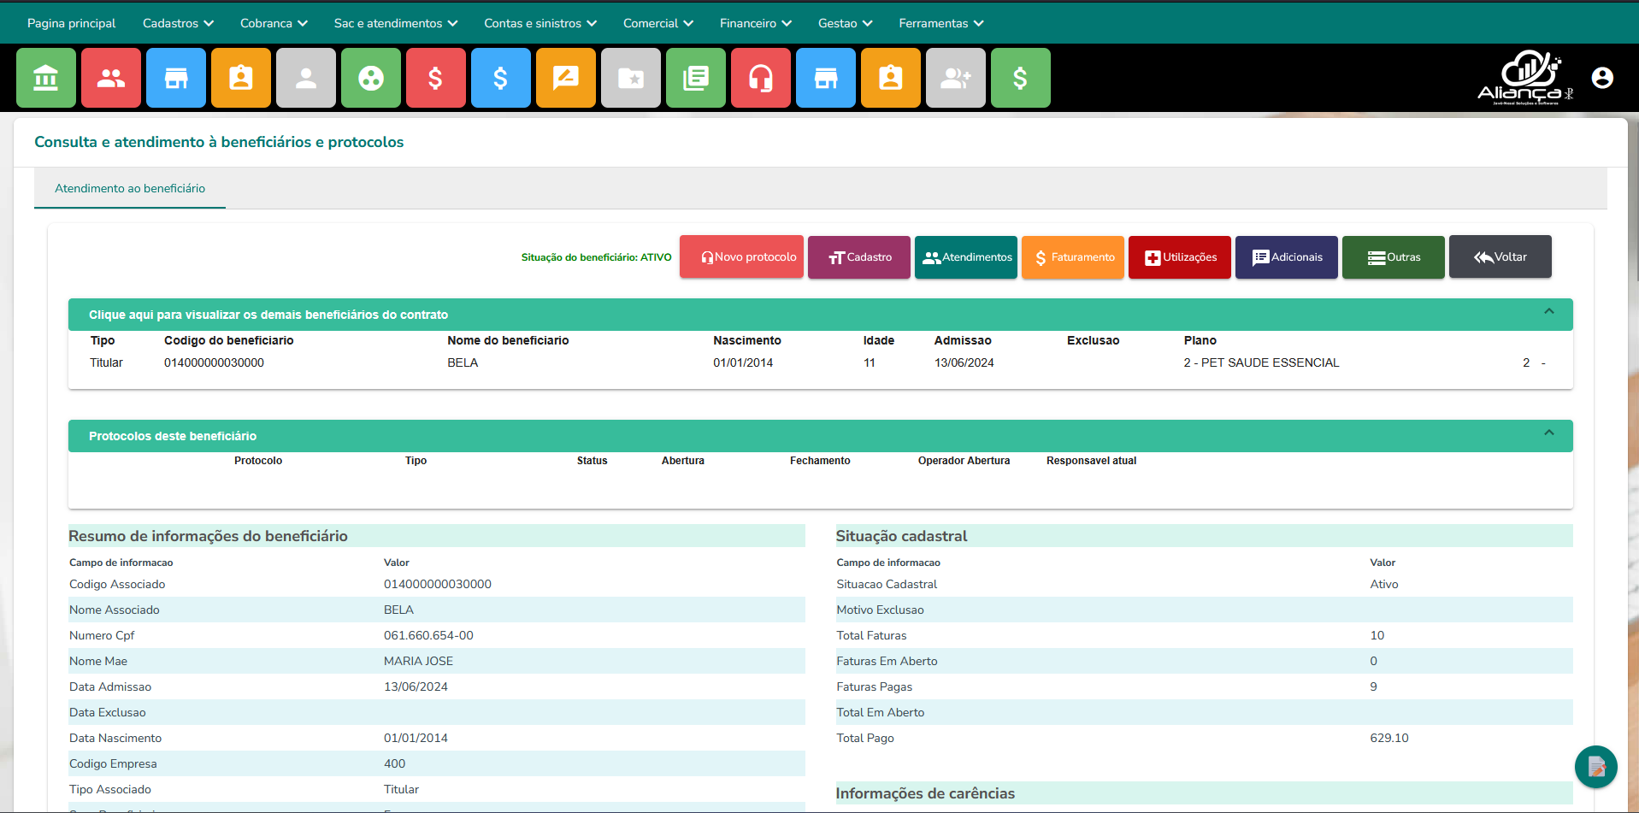Open the Contas e sinistros menu
Viewport: 1639px width, 813px height.
pyautogui.click(x=539, y=23)
